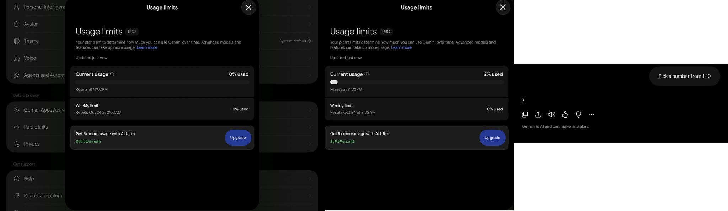Close the right Usage limits dialog
The image size is (728, 211).
click(x=503, y=7)
